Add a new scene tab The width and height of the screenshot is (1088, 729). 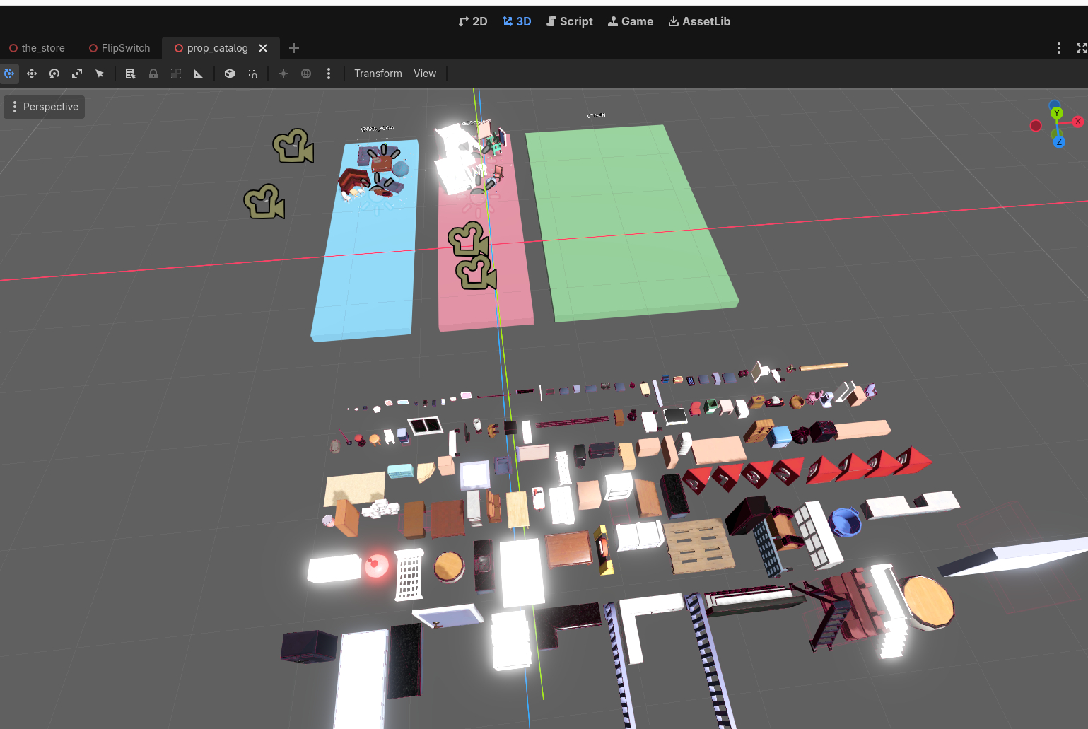point(294,48)
